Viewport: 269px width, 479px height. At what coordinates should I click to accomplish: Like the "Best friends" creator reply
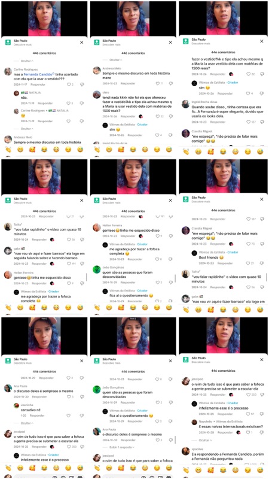point(248,263)
